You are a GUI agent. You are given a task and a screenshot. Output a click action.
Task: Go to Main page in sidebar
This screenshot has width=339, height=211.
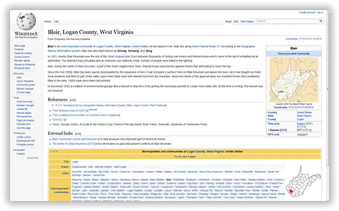pos(20,46)
